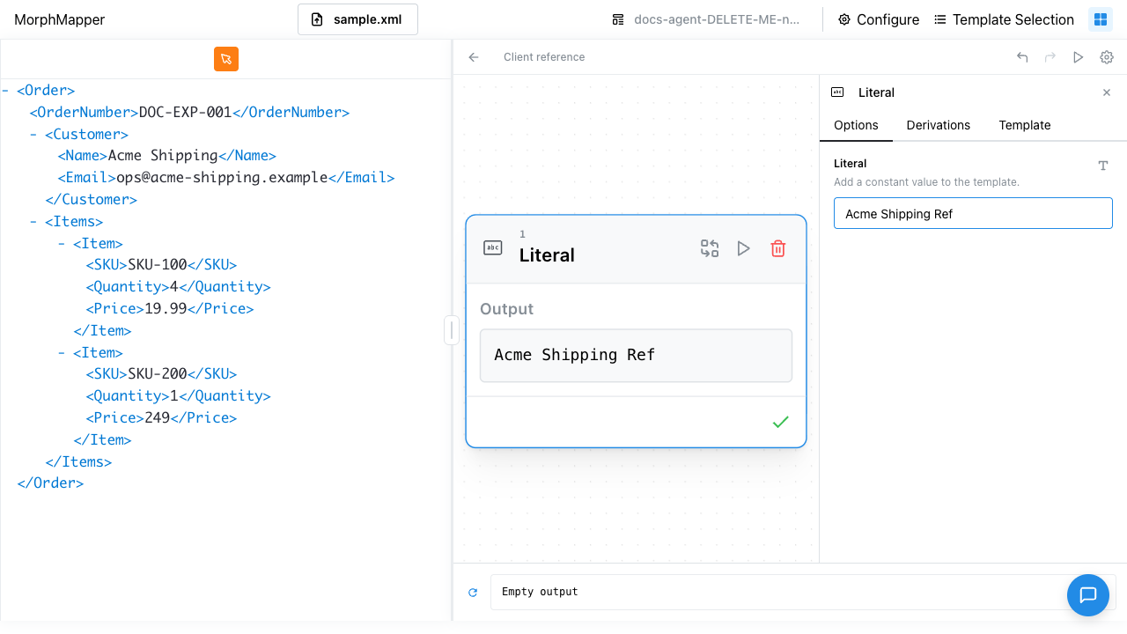The width and height of the screenshot is (1127, 634).
Task: Select the Price value 19.99
Action: pos(166,308)
